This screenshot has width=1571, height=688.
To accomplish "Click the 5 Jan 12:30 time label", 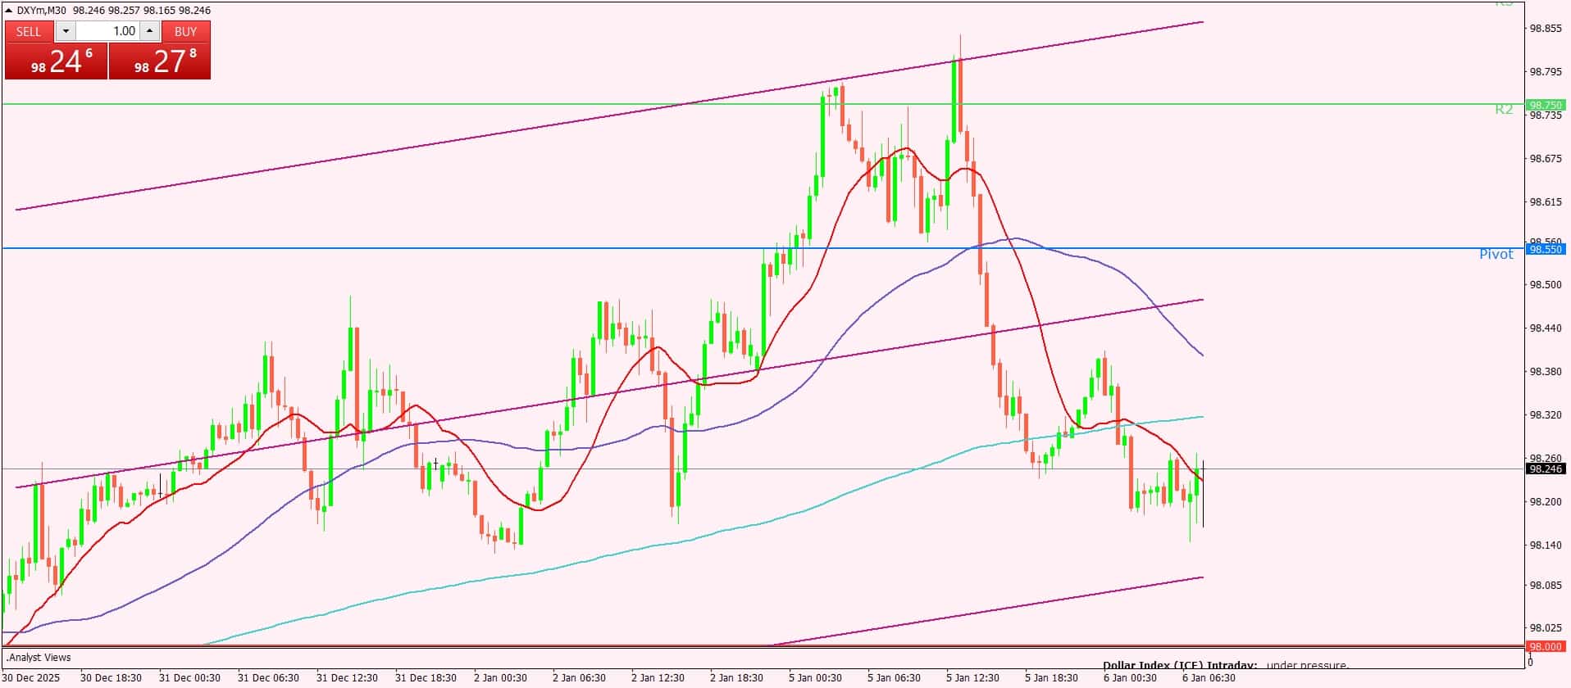I will [x=972, y=678].
